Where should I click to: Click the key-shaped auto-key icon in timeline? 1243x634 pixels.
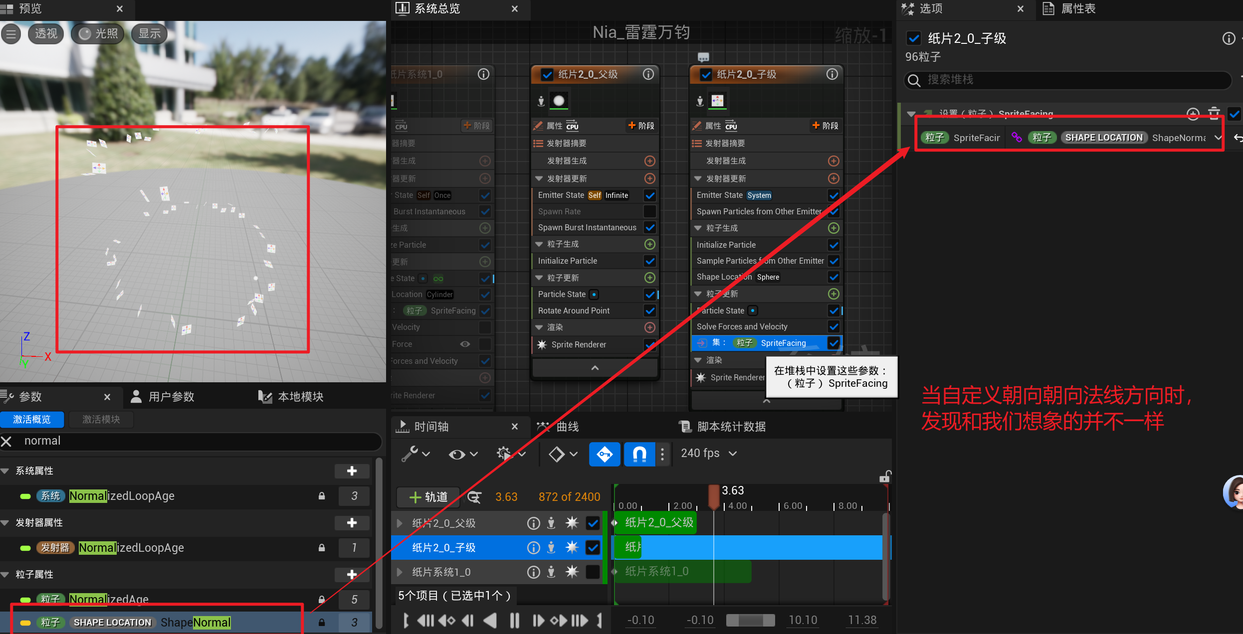click(x=604, y=454)
